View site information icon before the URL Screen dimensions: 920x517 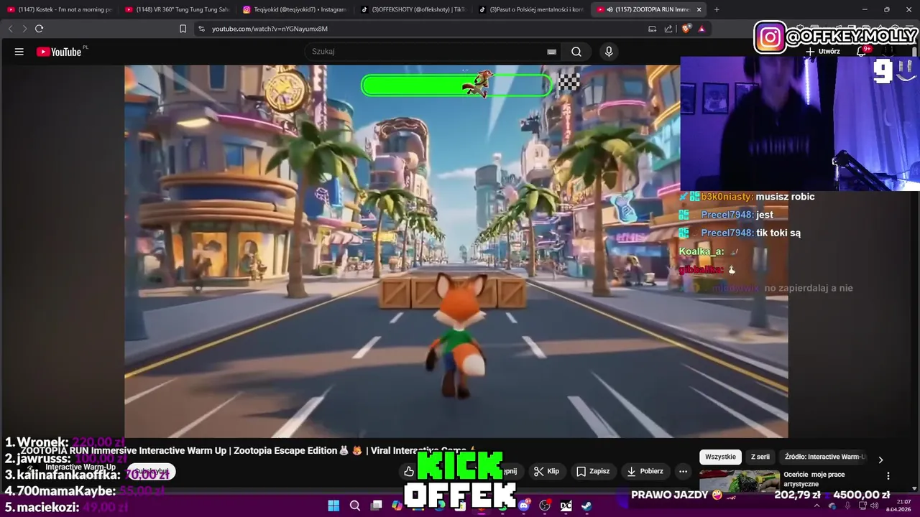[201, 29]
